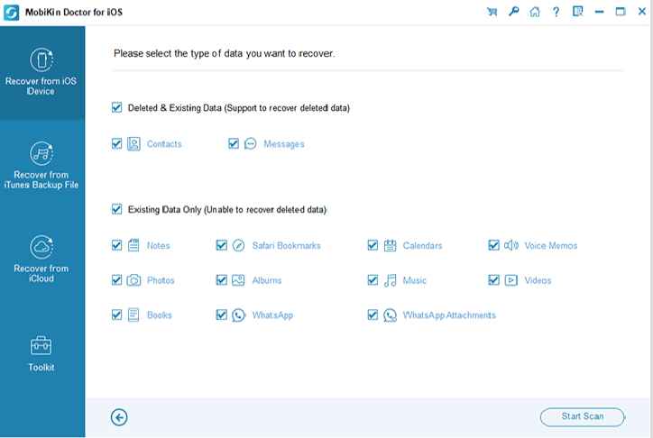Open the Recover from iCloud tab
This screenshot has width=653, height=438.
coord(41,260)
